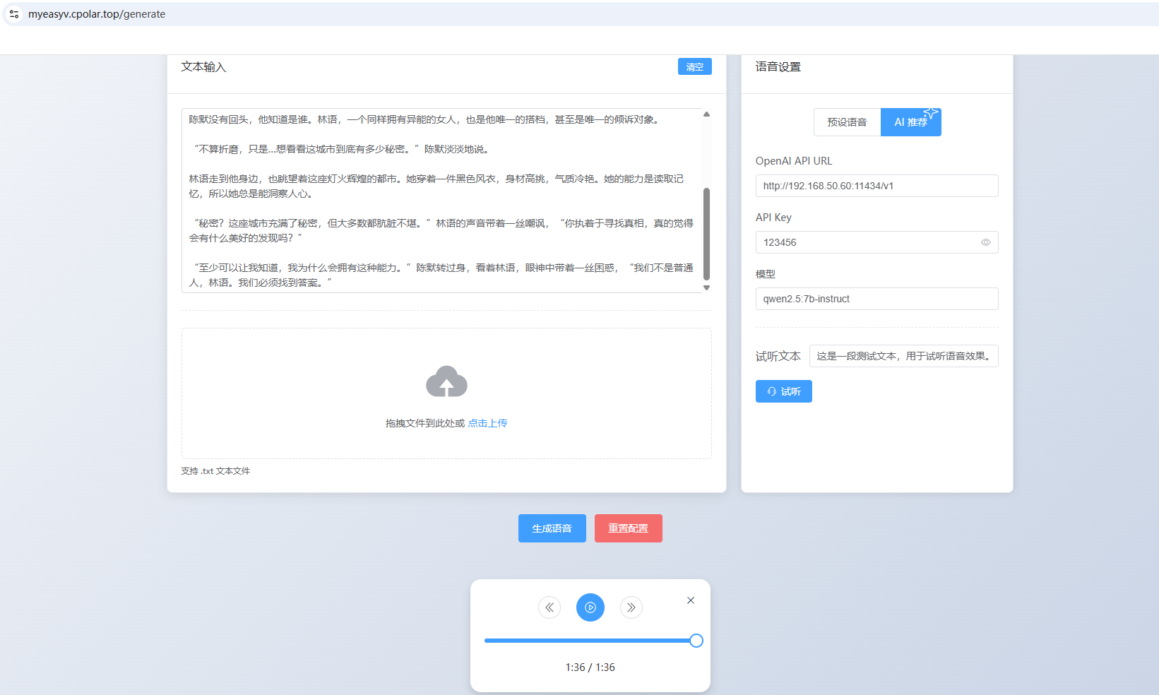Click the site info icon in address bar
1159x695 pixels.
(x=14, y=14)
